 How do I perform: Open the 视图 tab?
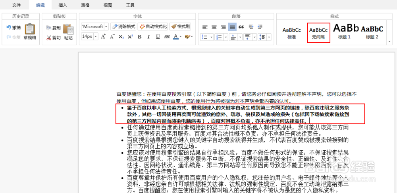(x=108, y=5)
